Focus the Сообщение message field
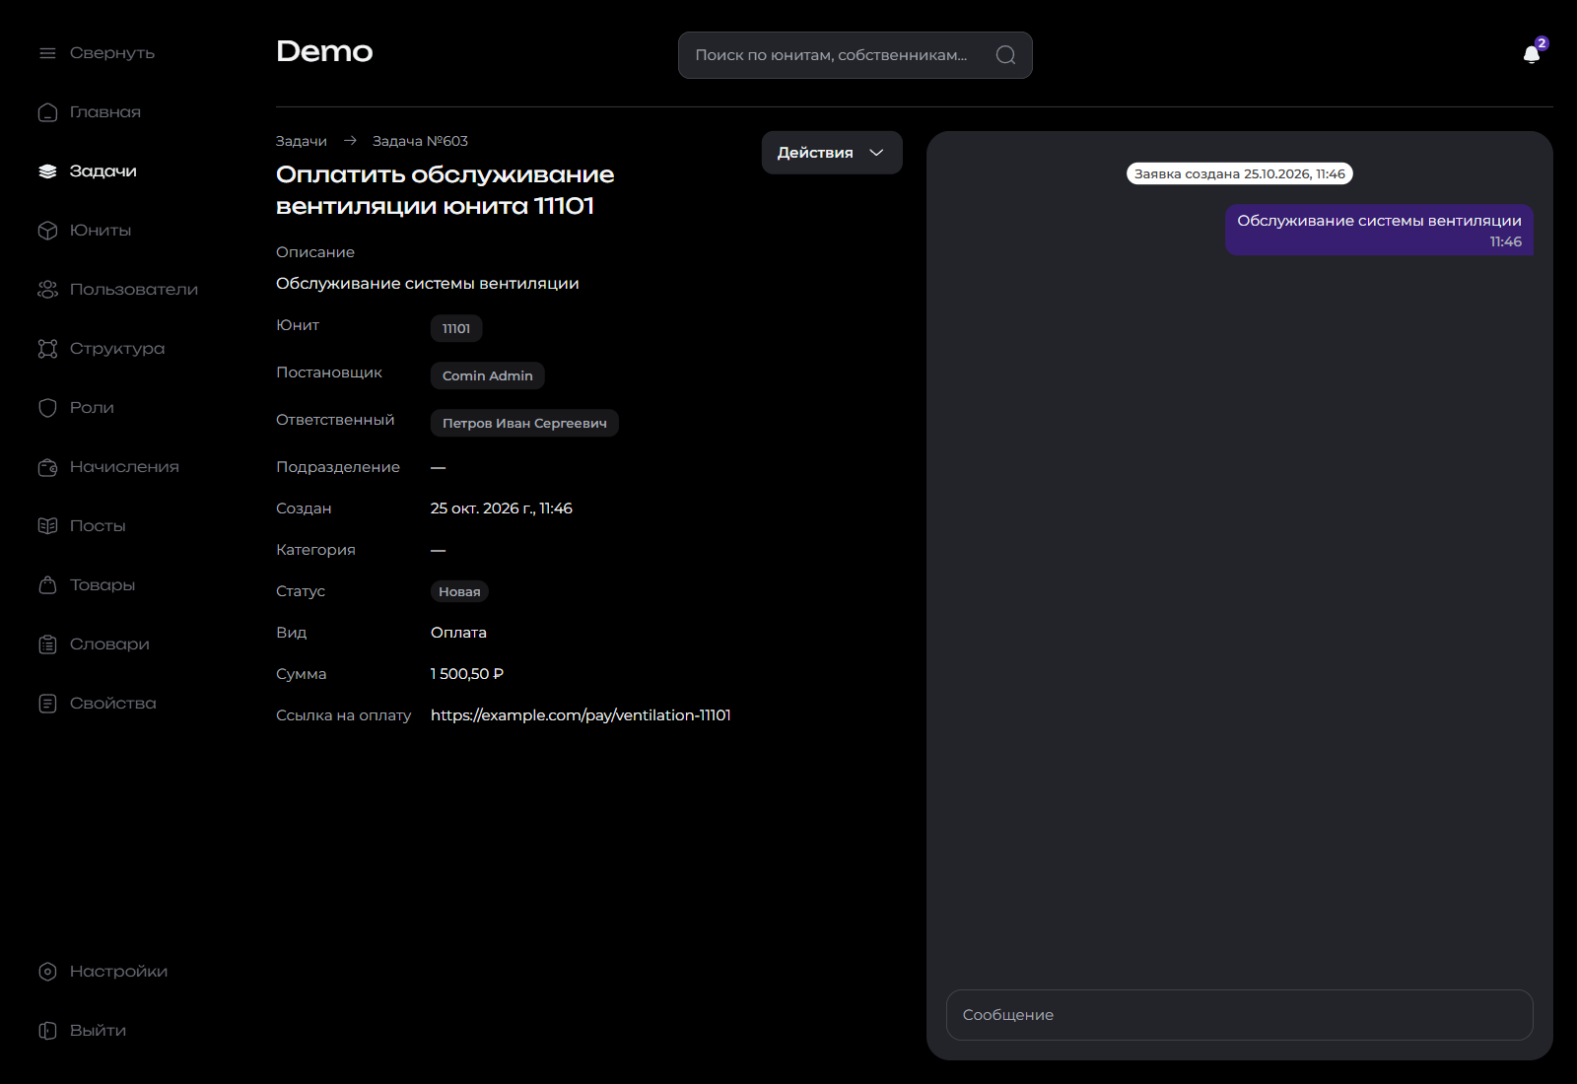Image resolution: width=1577 pixels, height=1084 pixels. click(1240, 1015)
